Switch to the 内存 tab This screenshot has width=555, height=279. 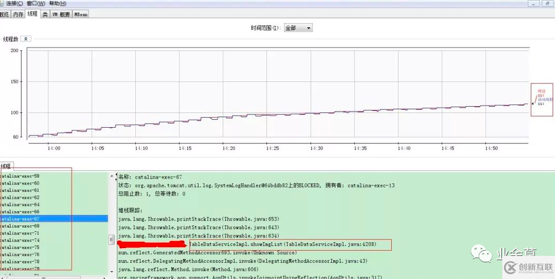[18, 14]
